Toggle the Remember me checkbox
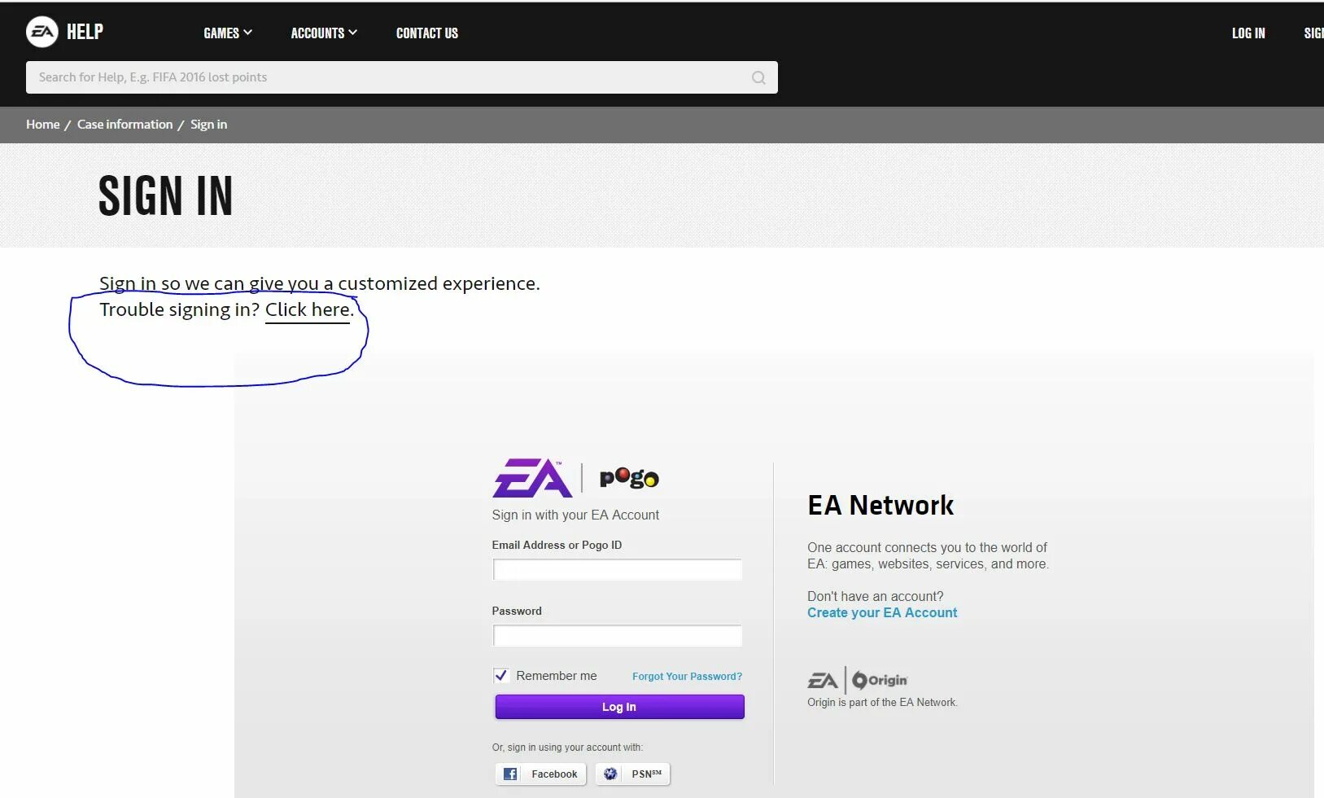Viewport: 1324px width, 798px height. click(x=500, y=676)
